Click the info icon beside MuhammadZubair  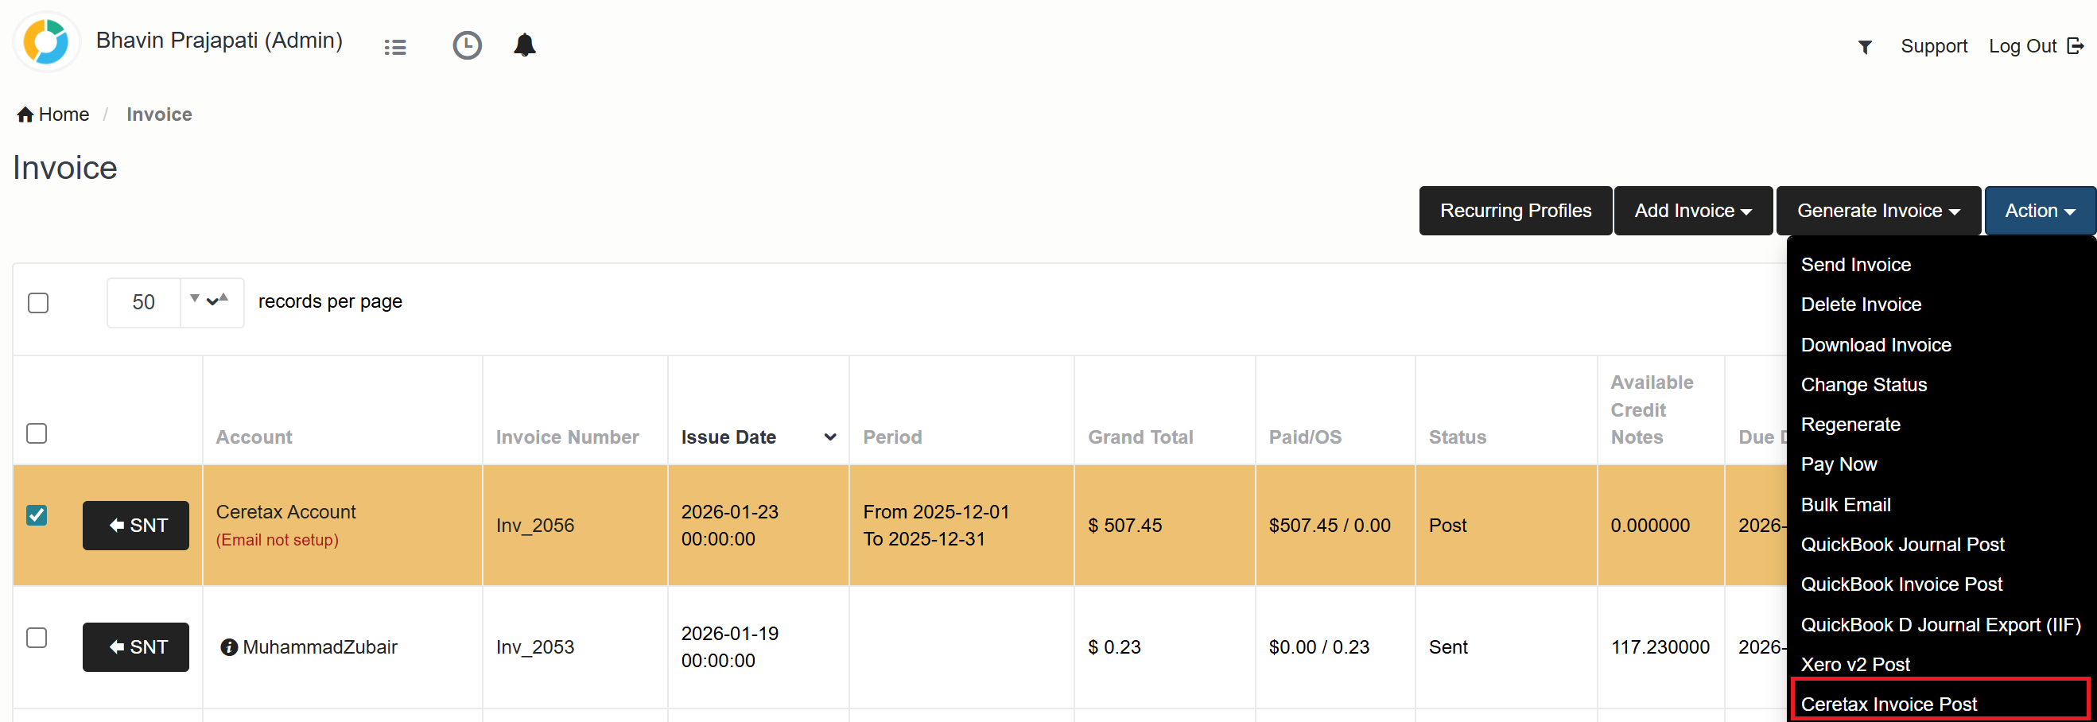[x=229, y=647]
